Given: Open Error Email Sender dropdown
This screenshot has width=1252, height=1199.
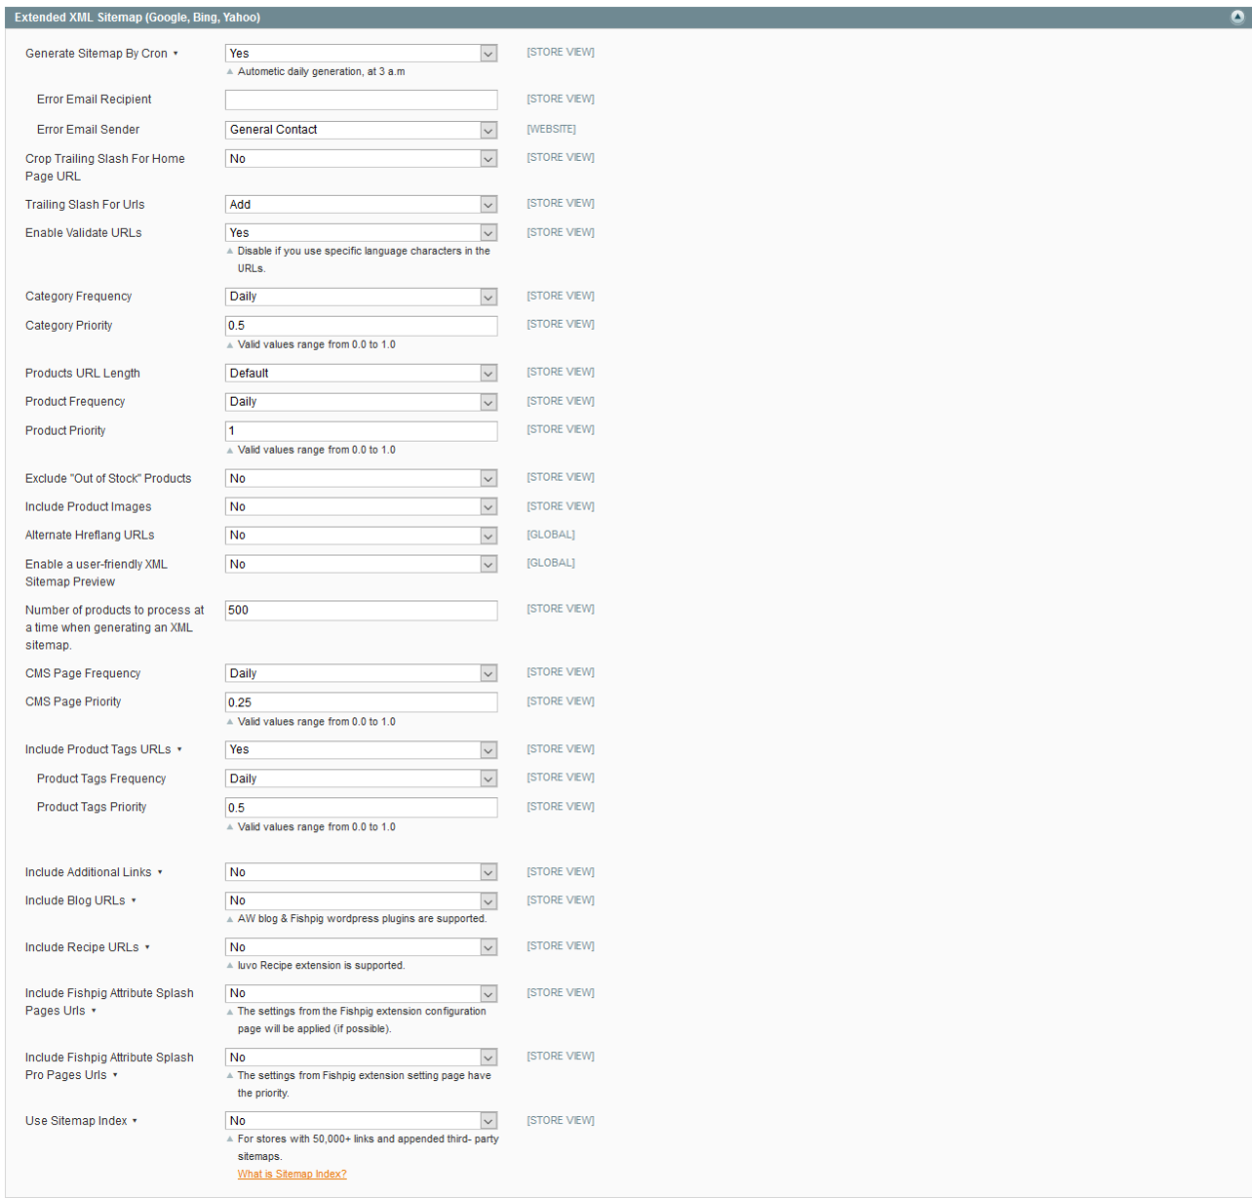Looking at the screenshot, I should pyautogui.click(x=361, y=130).
